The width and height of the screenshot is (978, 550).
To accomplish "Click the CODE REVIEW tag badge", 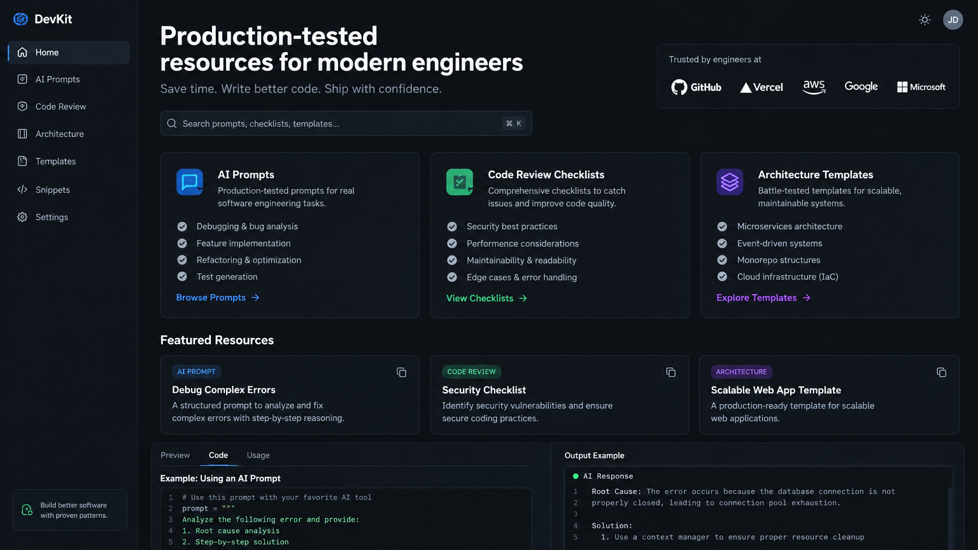I will [x=471, y=372].
